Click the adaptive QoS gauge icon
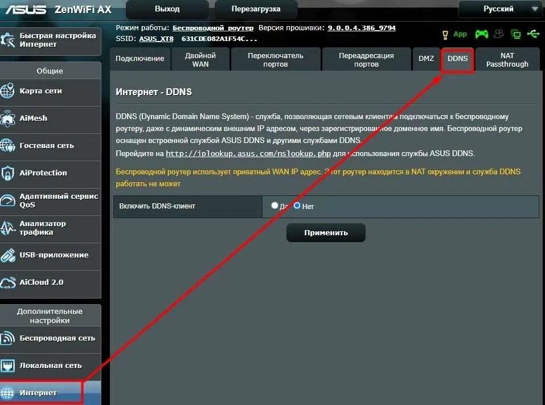This screenshot has height=405, width=545. pos(7,201)
